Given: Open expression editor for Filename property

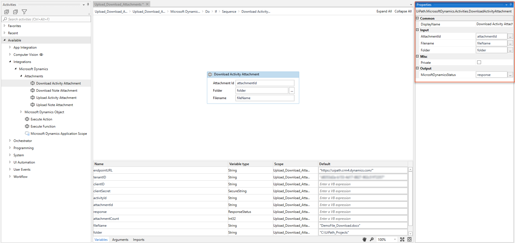Looking at the screenshot, I should pos(510,43).
